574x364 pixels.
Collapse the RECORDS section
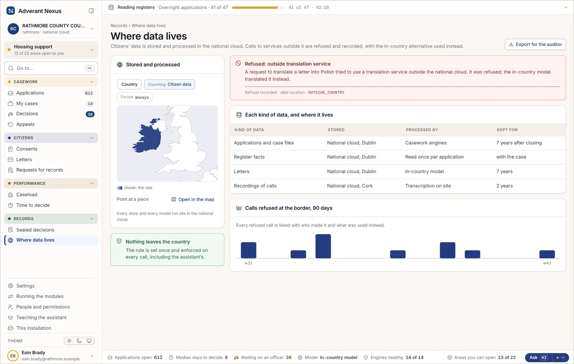[51, 219]
